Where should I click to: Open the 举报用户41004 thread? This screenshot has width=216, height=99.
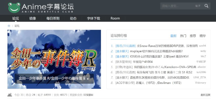tap(143, 62)
